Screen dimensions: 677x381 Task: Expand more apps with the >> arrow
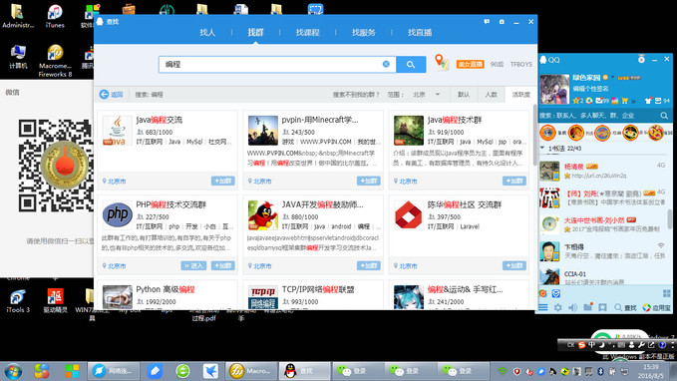point(633,101)
